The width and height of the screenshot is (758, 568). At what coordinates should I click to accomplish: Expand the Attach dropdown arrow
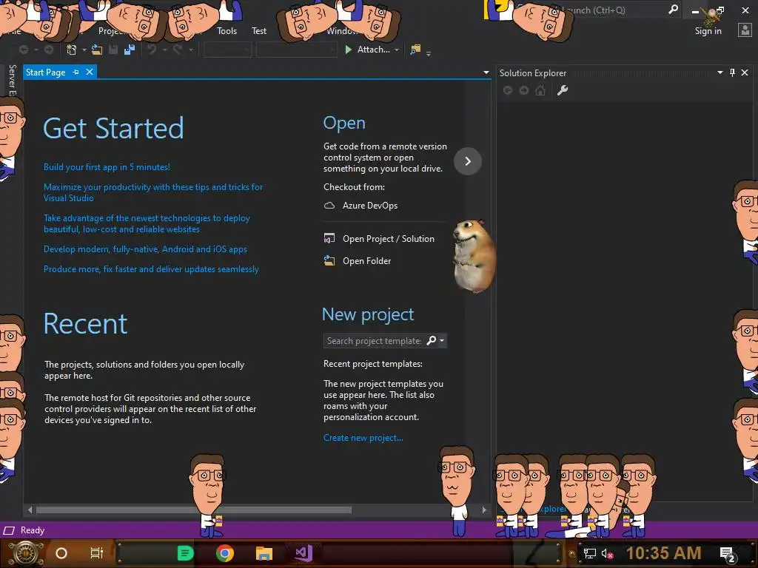[397, 50]
